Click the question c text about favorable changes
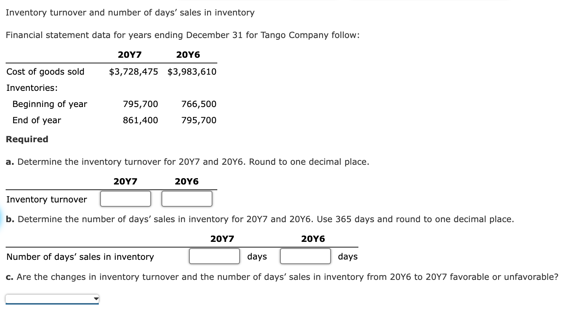Image resolution: width=563 pixels, height=326 pixels. pyautogui.click(x=282, y=277)
